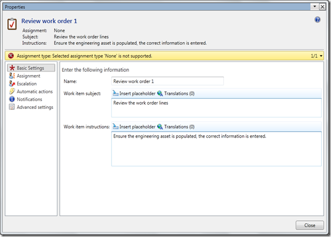Viewport: 331px width, 237px height.
Task: Click the assignment type error message text
Action: [84, 56]
